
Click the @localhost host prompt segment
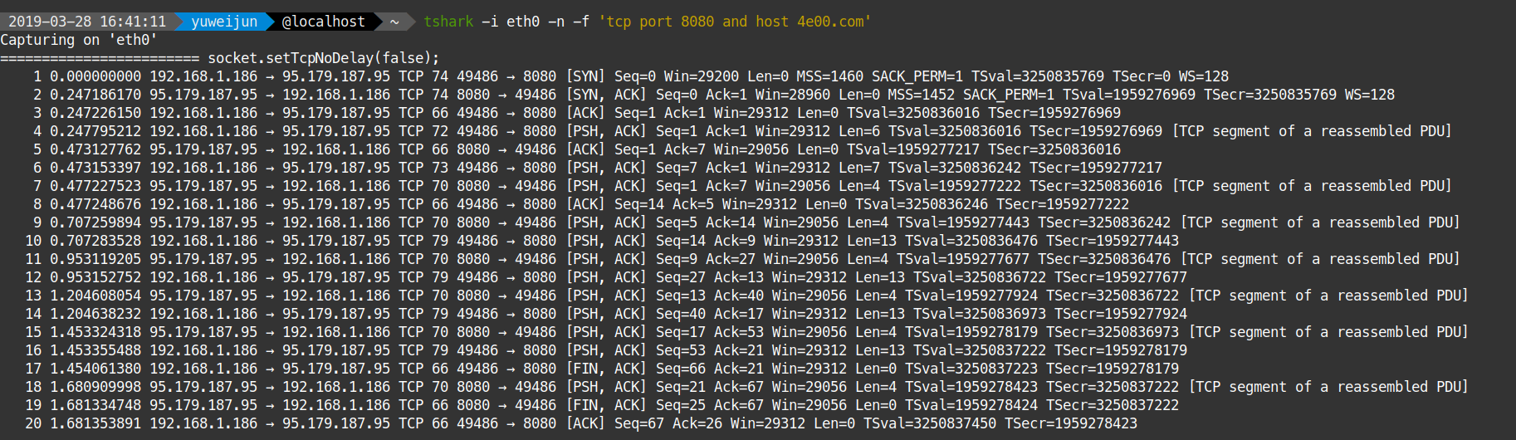pos(324,22)
